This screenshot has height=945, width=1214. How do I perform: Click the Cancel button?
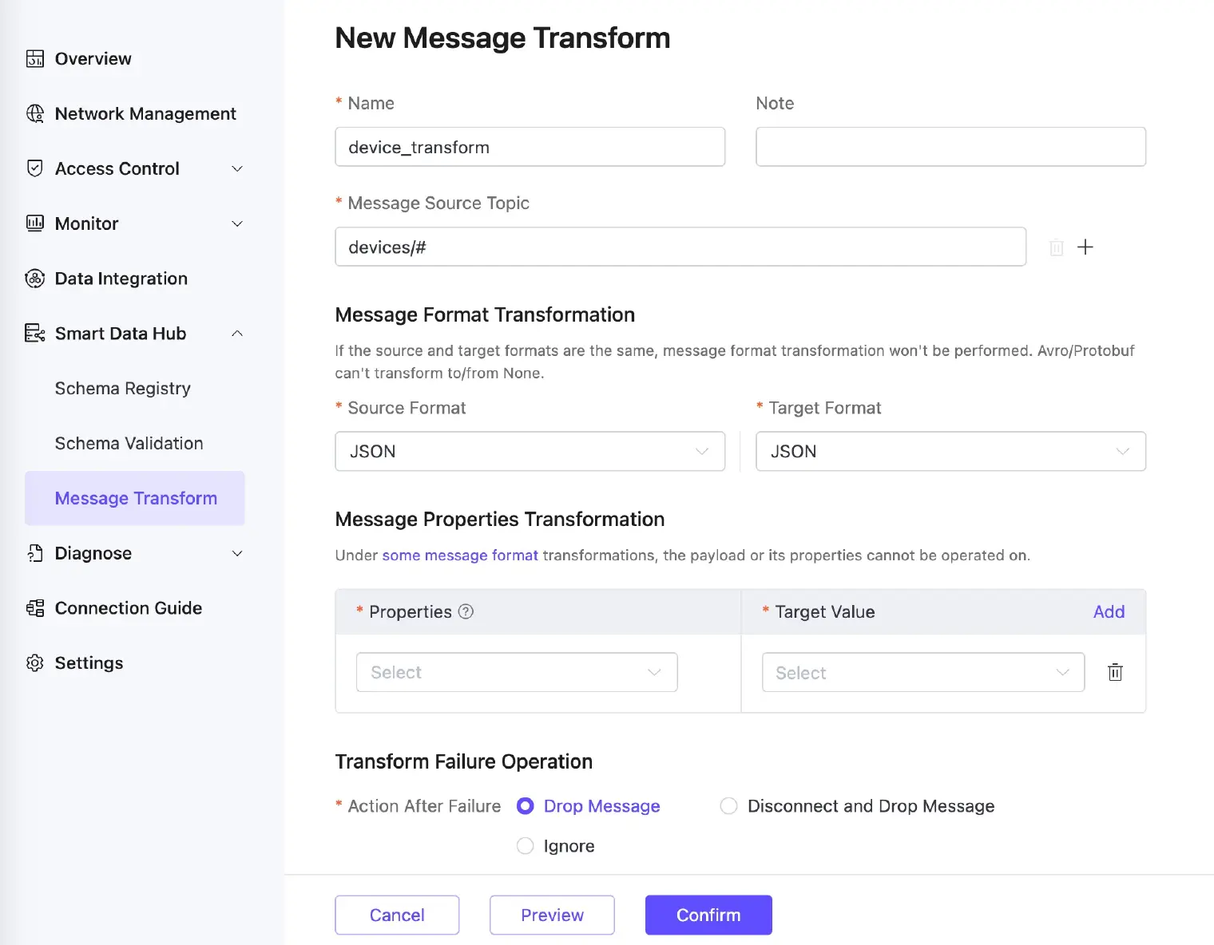pyautogui.click(x=397, y=915)
